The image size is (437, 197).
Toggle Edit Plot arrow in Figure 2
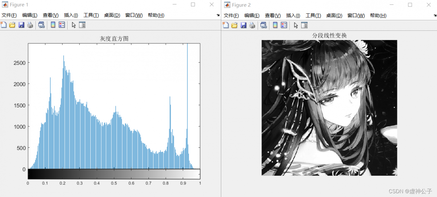(296, 25)
